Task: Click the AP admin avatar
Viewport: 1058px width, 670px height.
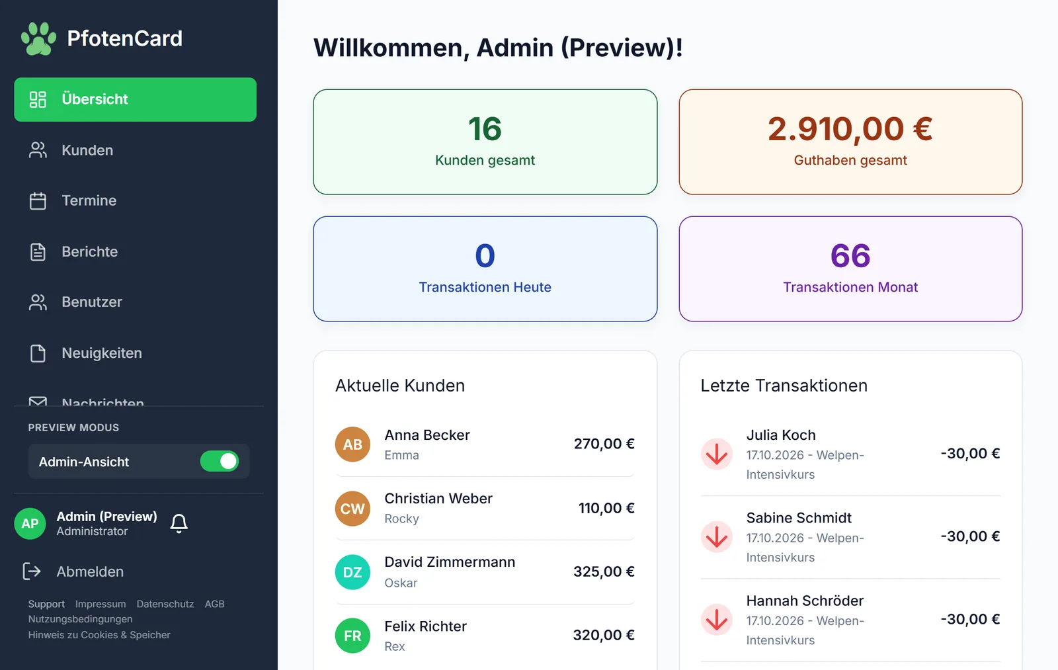Action: click(30, 524)
